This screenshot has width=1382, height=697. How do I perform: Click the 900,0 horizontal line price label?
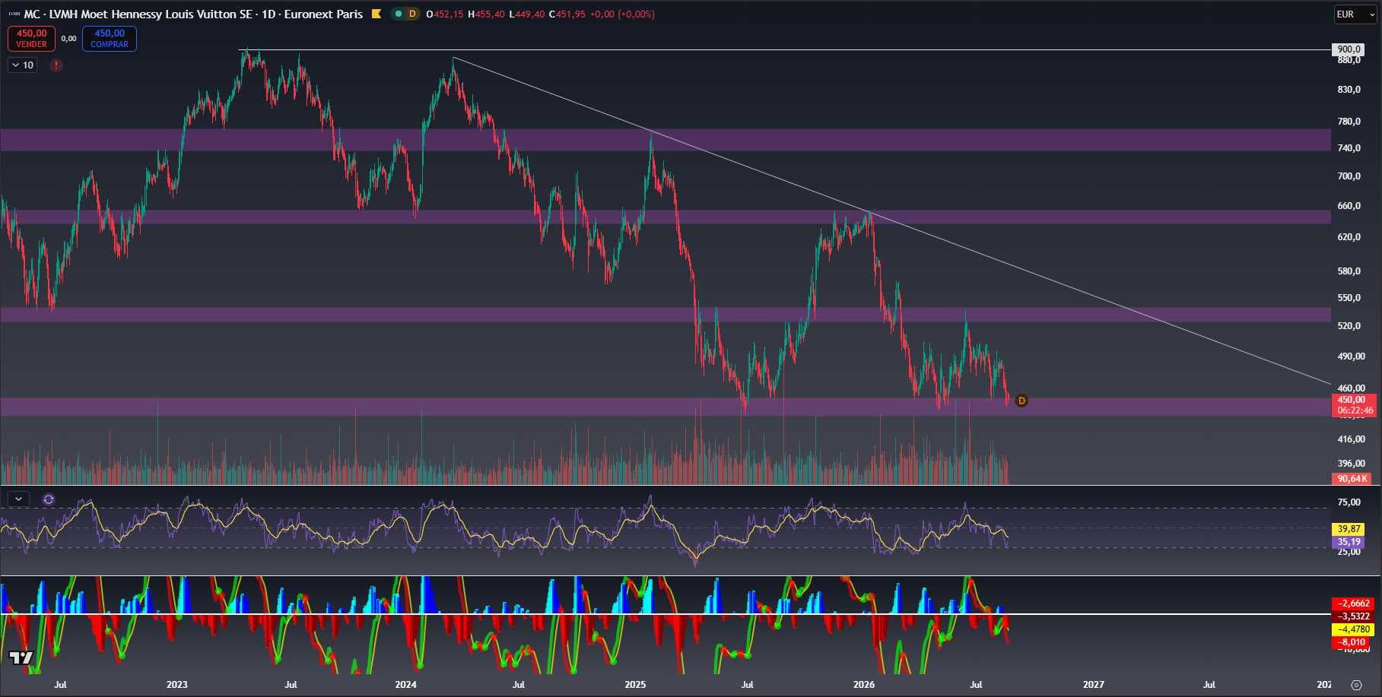(1348, 49)
